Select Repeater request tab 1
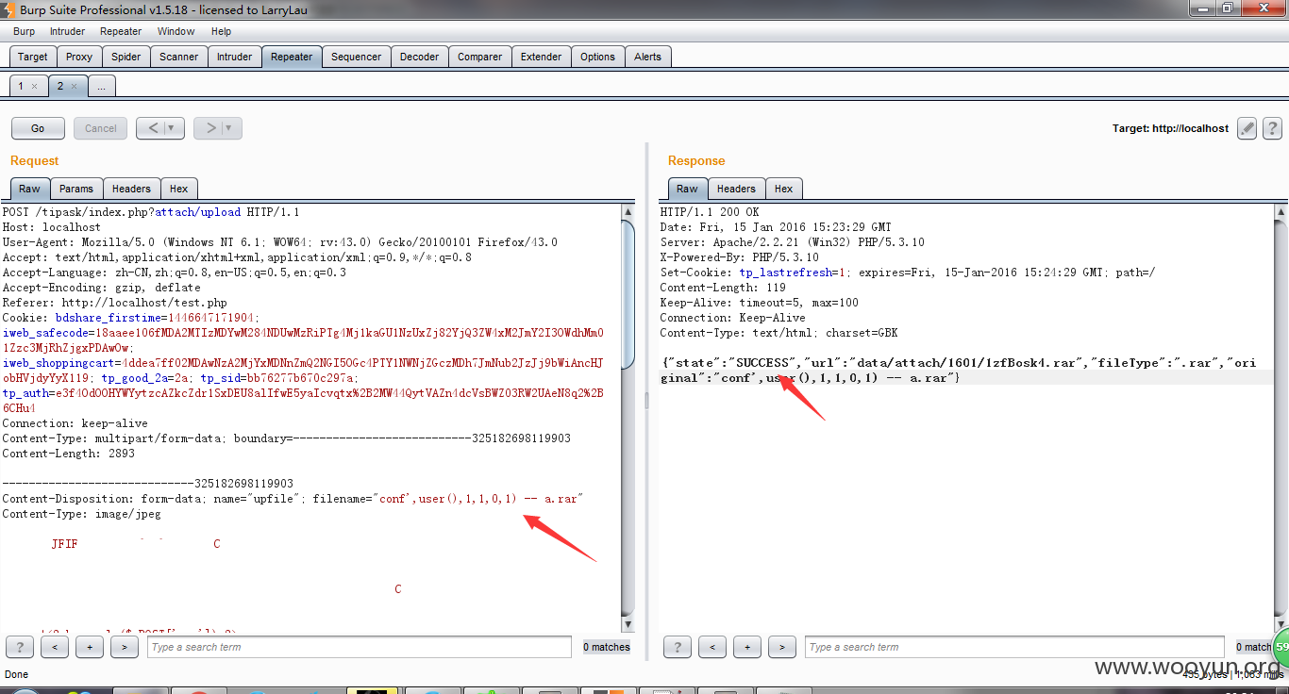Image resolution: width=1289 pixels, height=694 pixels. [x=21, y=86]
